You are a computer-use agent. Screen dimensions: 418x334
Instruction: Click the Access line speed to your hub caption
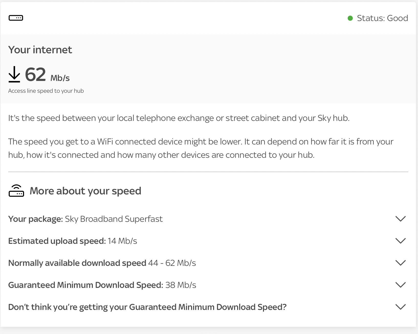pyautogui.click(x=46, y=90)
